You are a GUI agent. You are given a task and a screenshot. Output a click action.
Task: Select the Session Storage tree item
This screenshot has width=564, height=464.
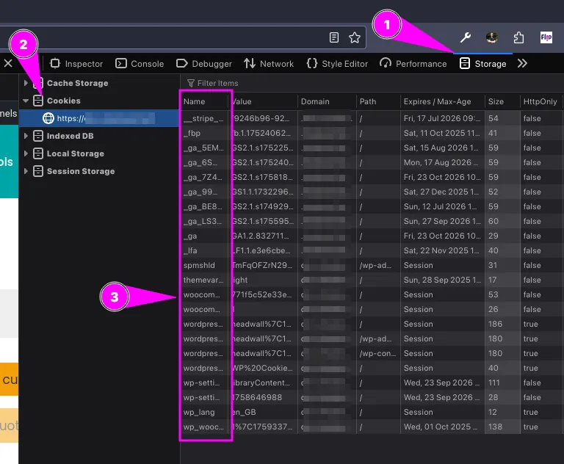tap(80, 171)
